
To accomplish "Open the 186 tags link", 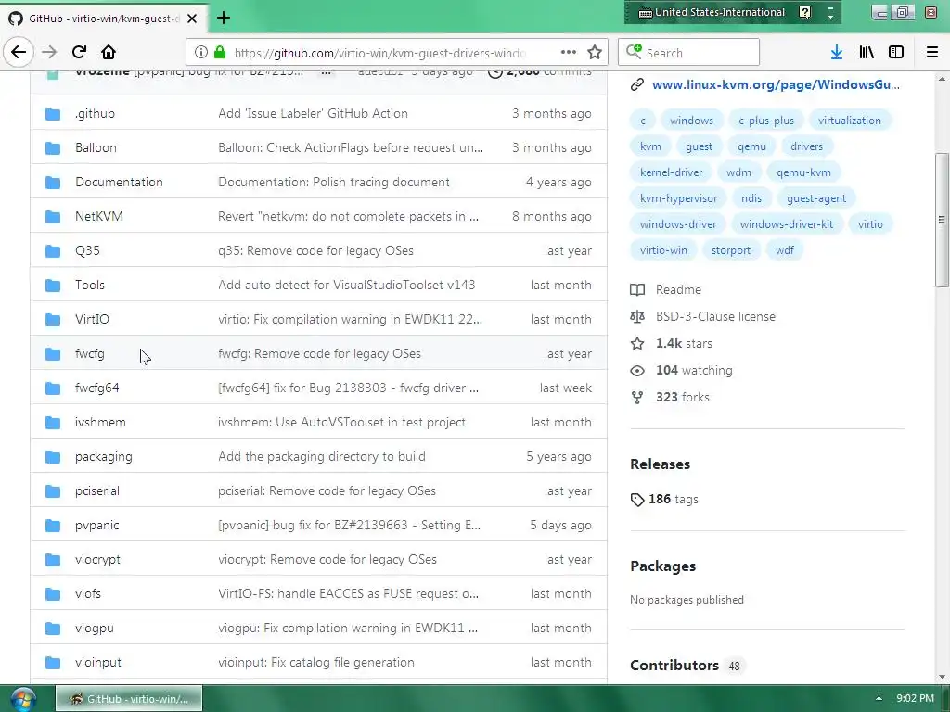I will (x=674, y=500).
